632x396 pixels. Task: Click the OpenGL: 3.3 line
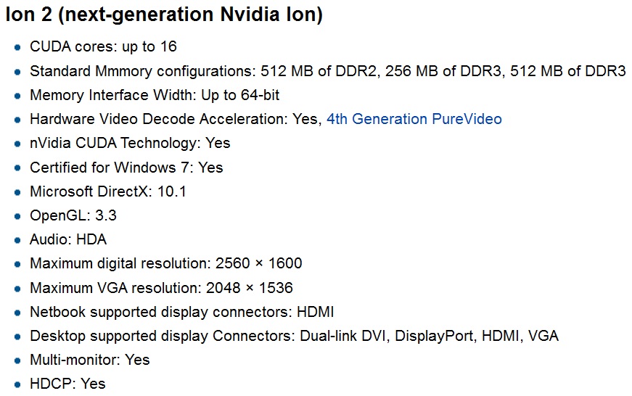(73, 215)
